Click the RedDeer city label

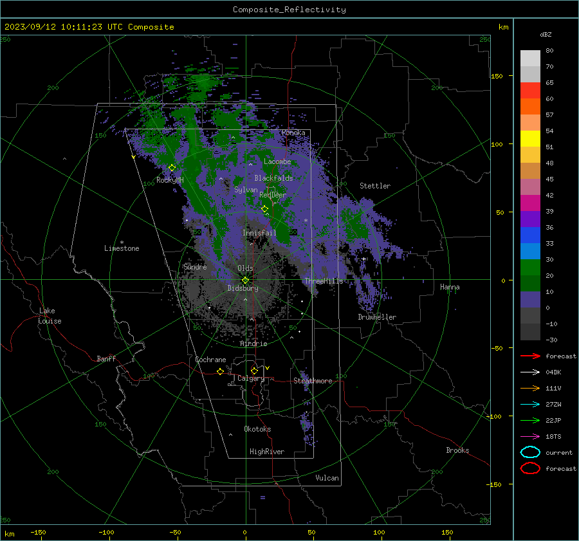pyautogui.click(x=273, y=195)
